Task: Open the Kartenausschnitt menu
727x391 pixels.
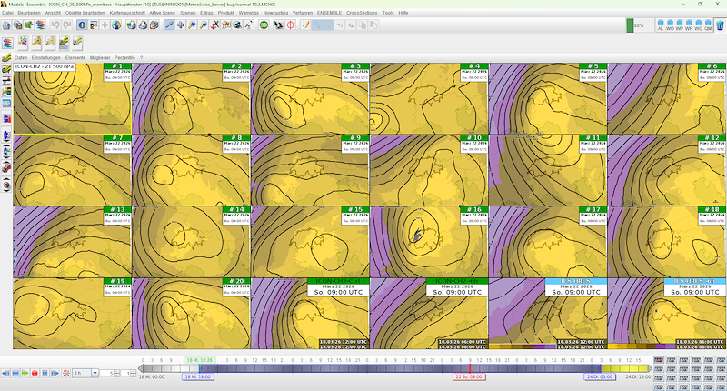Action: click(128, 13)
